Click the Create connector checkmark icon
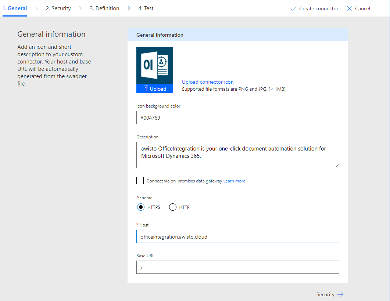Viewport: 390px width, 301px height. pos(293,8)
